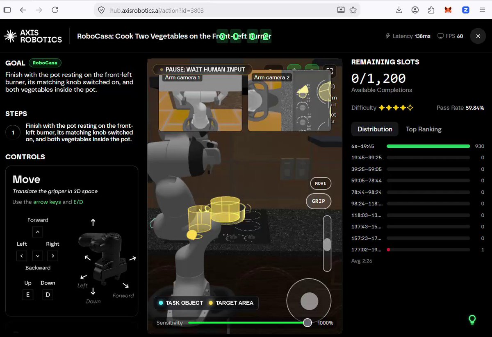Reload the page with the refresh icon
The width and height of the screenshot is (492, 337).
55,10
